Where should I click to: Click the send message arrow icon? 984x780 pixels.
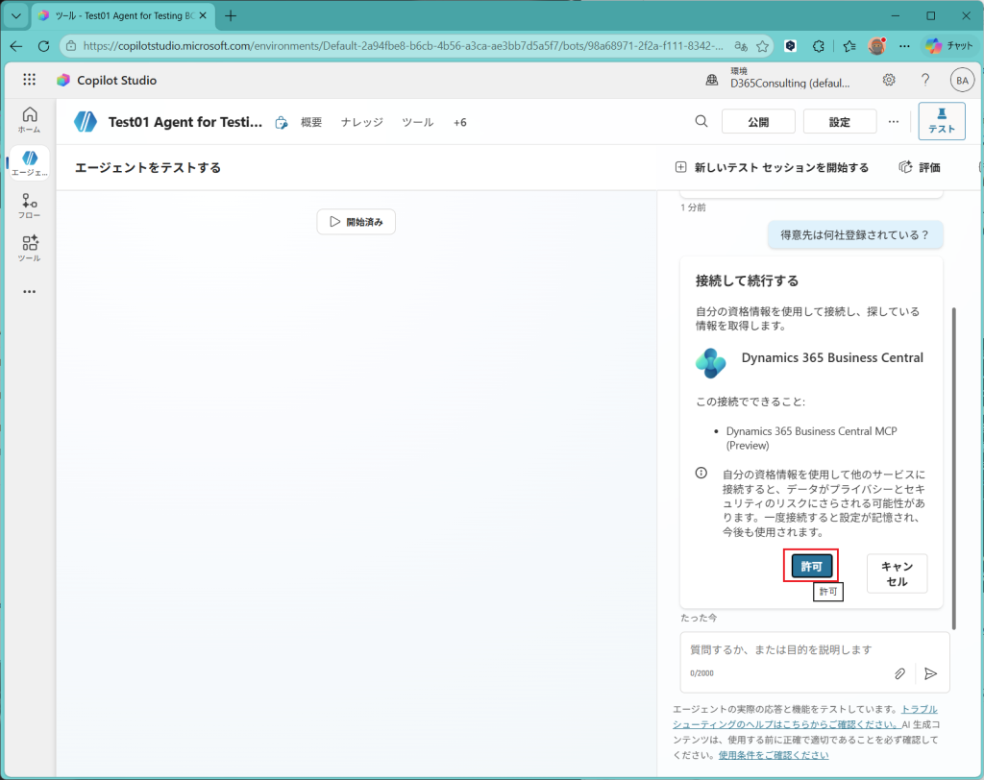click(x=930, y=673)
